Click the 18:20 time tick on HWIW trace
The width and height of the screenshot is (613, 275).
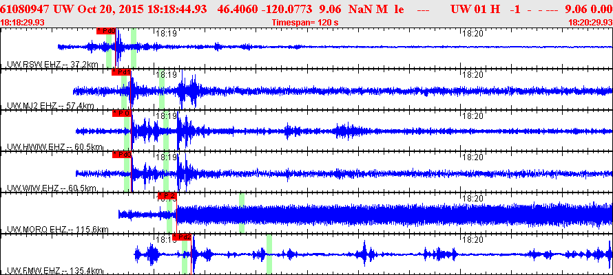pos(472,116)
